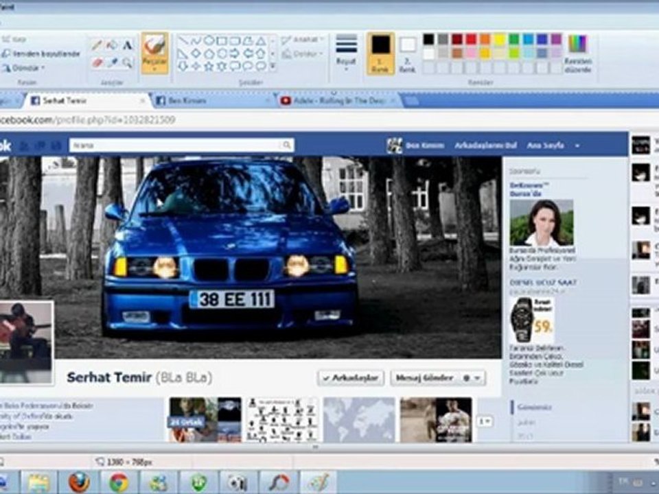This screenshot has height=494, width=659.
Task: Pick the orange color swatch
Action: click(x=485, y=40)
